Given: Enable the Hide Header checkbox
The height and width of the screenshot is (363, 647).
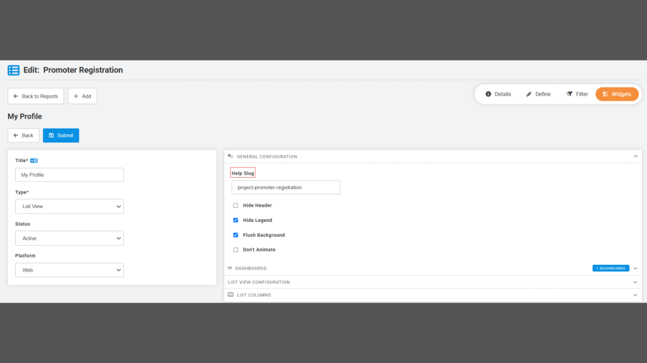Looking at the screenshot, I should (236, 205).
